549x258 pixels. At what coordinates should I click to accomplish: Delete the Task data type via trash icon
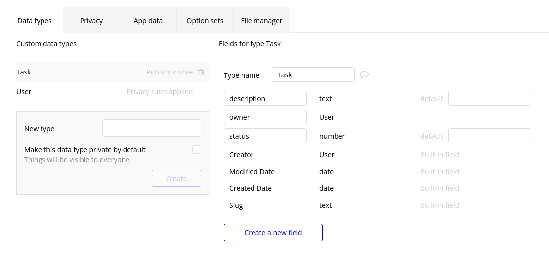pos(201,72)
